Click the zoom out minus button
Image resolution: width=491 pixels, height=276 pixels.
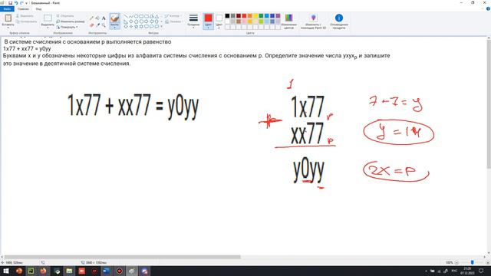tap(457, 262)
